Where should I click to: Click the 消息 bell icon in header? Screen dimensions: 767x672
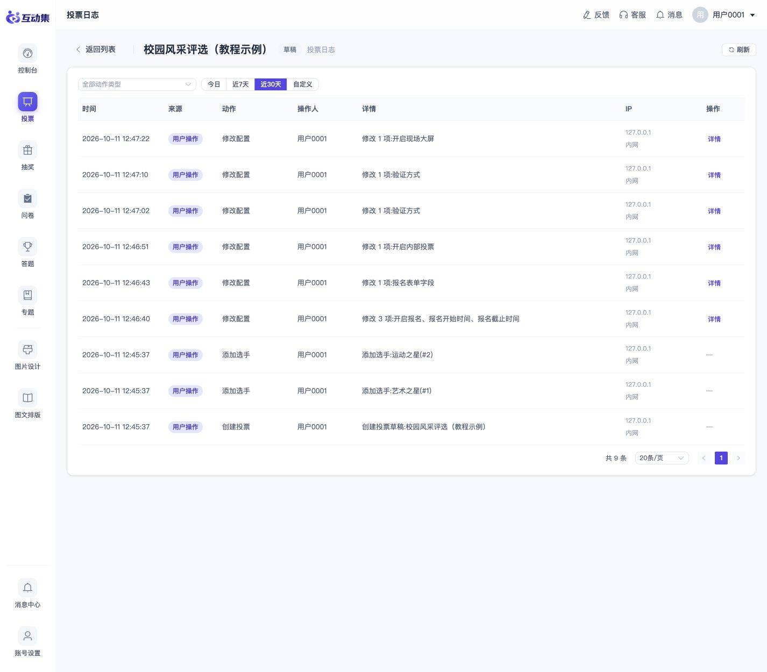[660, 15]
